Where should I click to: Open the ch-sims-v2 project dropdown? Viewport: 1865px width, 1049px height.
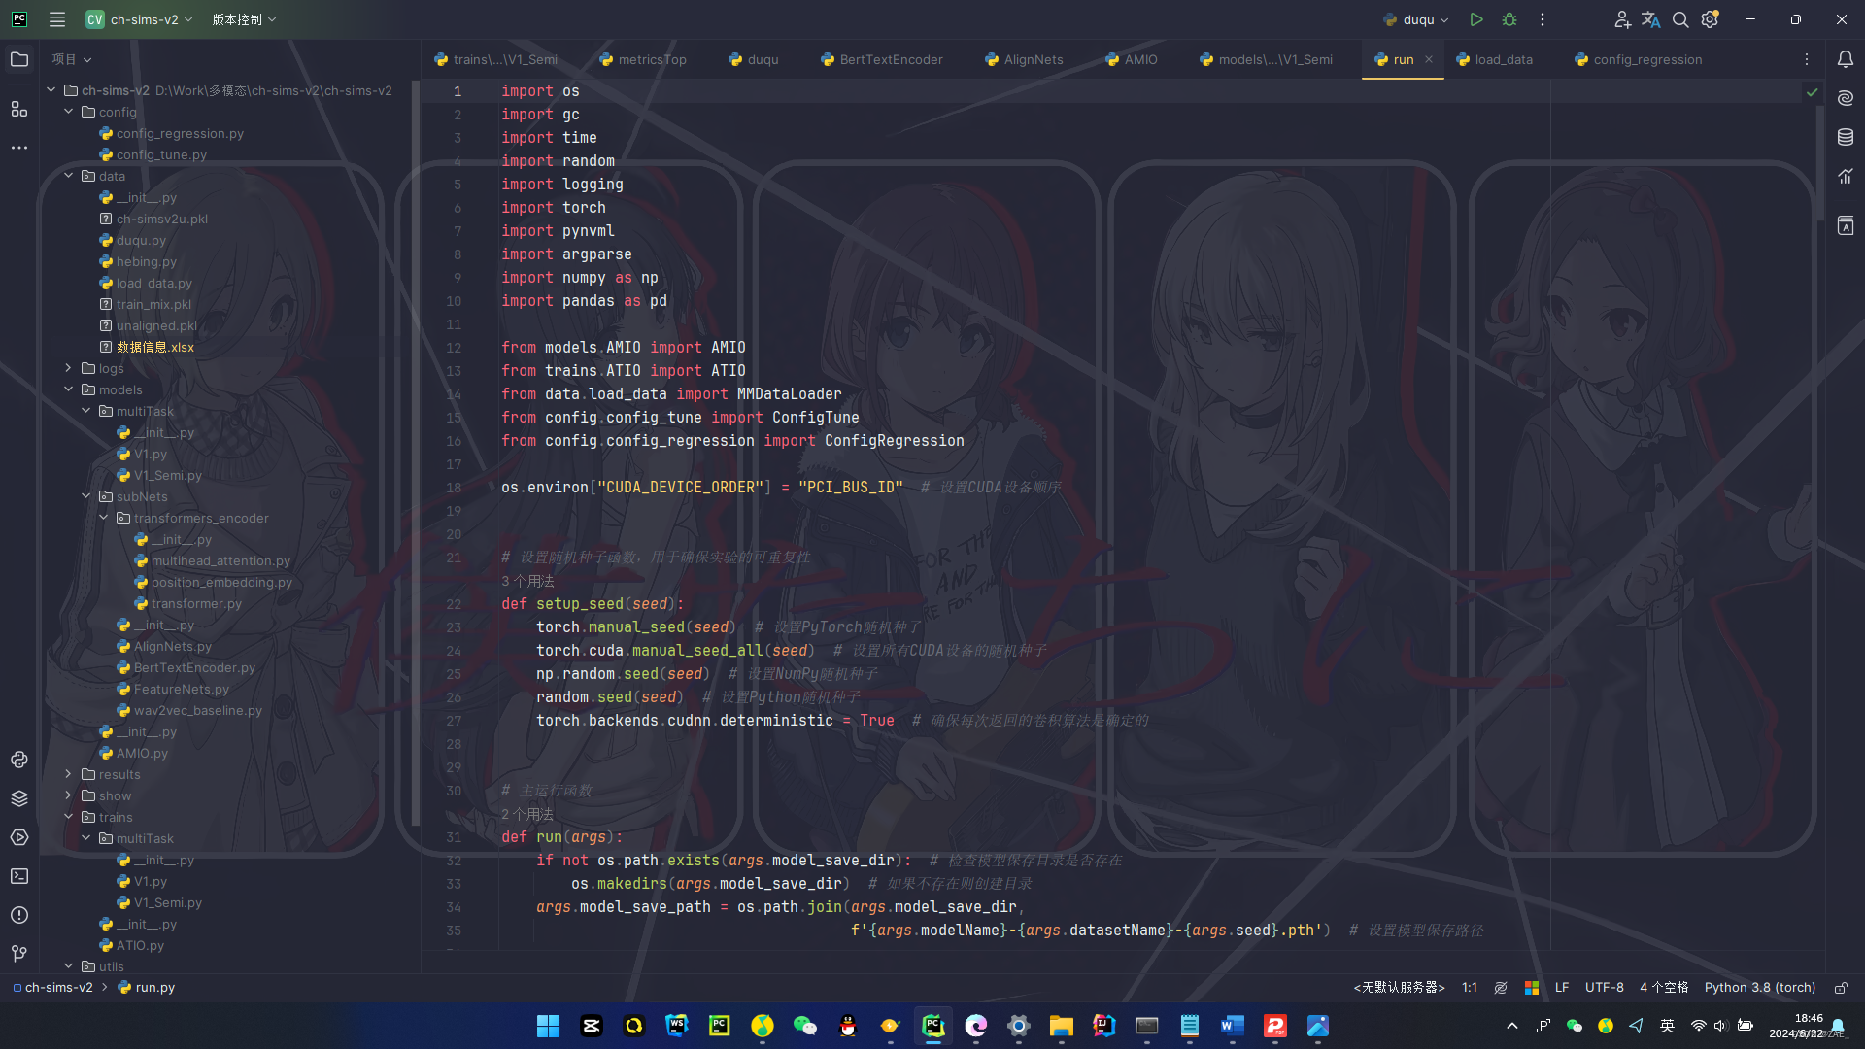tap(139, 19)
